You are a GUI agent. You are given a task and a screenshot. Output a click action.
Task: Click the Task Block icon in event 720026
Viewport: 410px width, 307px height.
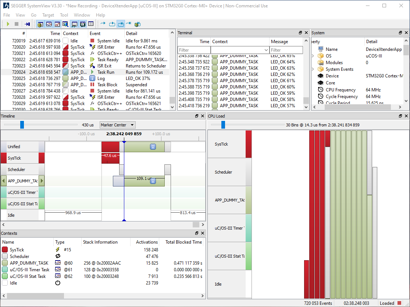point(92,85)
